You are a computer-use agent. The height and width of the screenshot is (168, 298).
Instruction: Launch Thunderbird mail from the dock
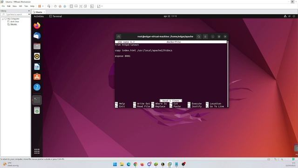pos(37,36)
